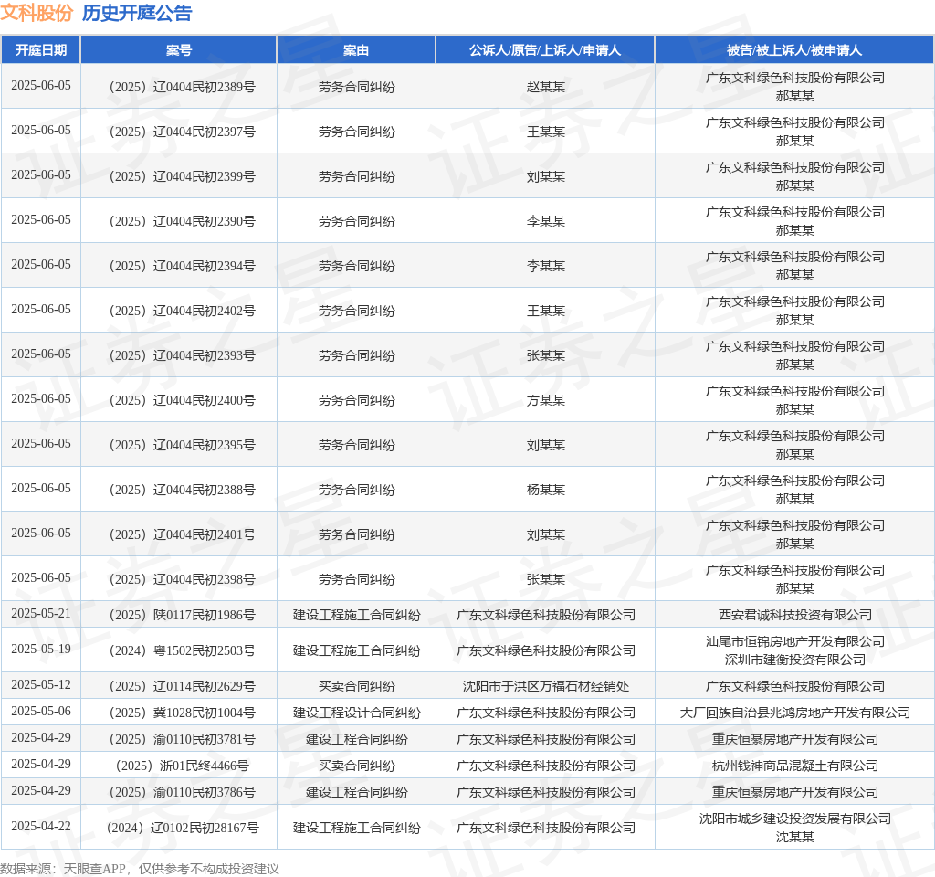Click case number 辽0404民初2393号
Viewport: 935px width, 877px height.
(x=183, y=355)
